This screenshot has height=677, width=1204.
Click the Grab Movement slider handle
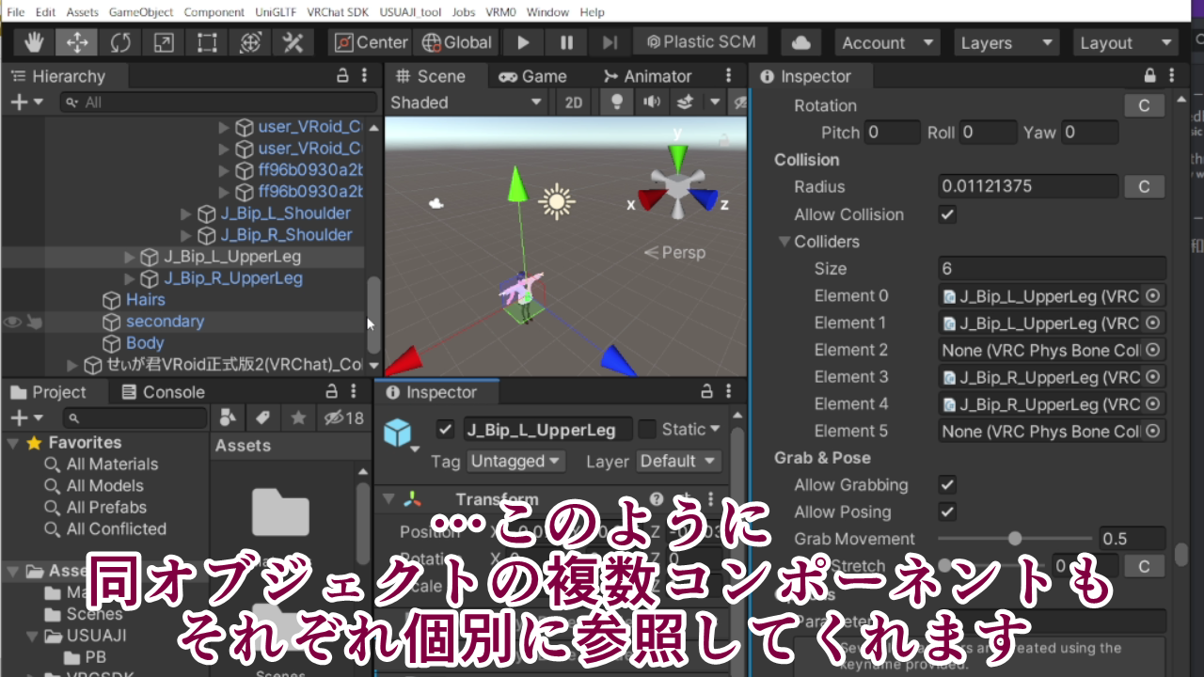click(1014, 538)
